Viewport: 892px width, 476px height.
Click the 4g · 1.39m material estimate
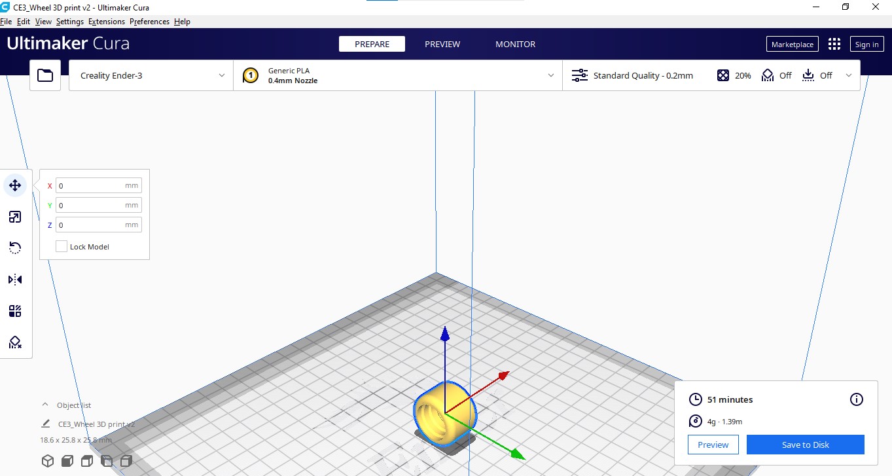724,422
